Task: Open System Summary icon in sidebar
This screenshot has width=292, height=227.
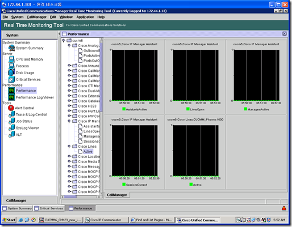Action: pos(11,48)
